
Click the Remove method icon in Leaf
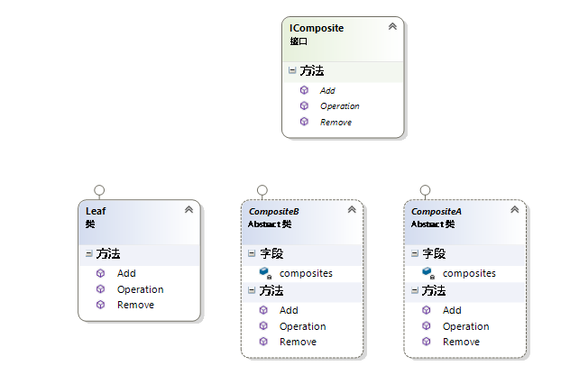point(100,305)
